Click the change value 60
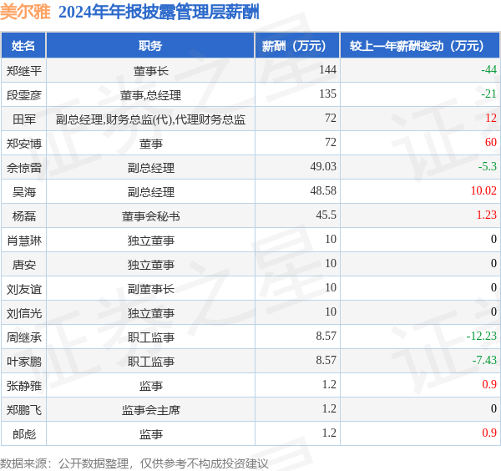Screen dimensions: 501x471 491,143
